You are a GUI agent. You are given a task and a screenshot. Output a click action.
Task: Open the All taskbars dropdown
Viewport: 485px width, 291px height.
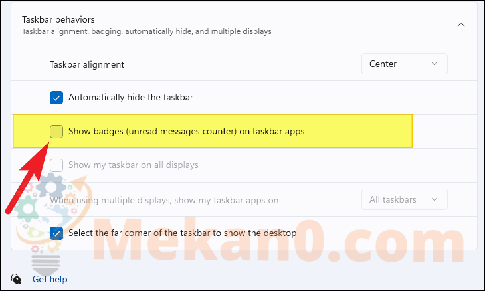(404, 199)
